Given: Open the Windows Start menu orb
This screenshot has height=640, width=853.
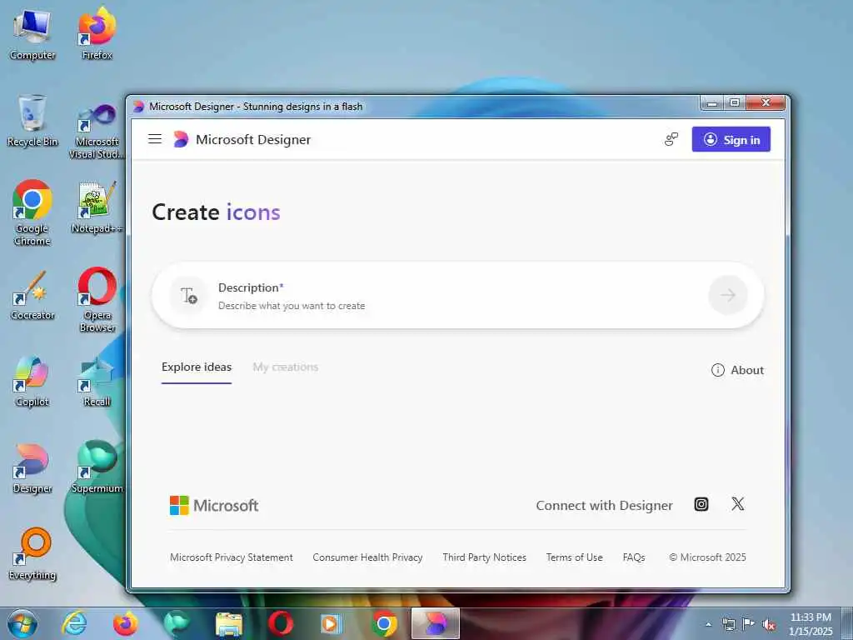Looking at the screenshot, I should pos(22,623).
